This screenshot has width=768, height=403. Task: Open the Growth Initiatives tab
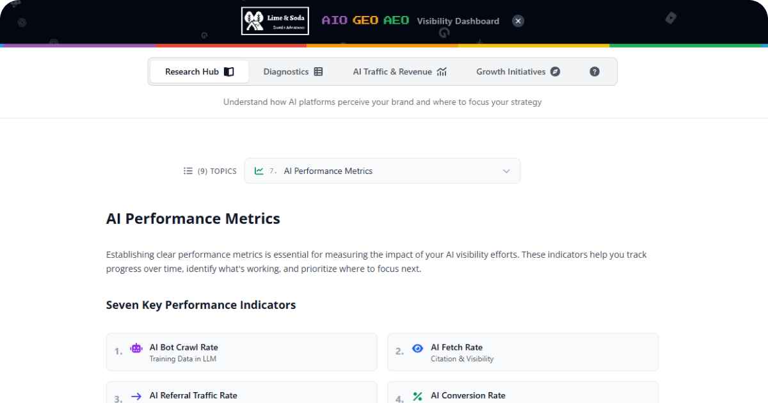coord(518,72)
